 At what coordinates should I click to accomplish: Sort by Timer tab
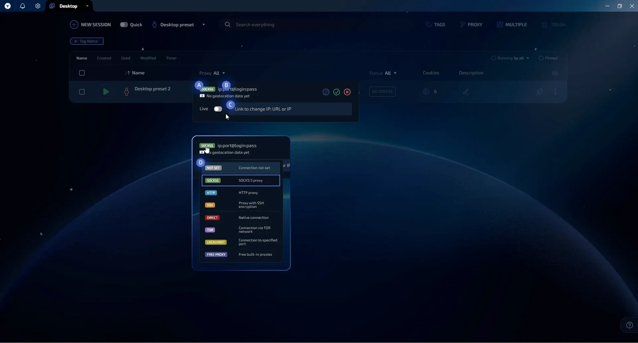pyautogui.click(x=171, y=58)
